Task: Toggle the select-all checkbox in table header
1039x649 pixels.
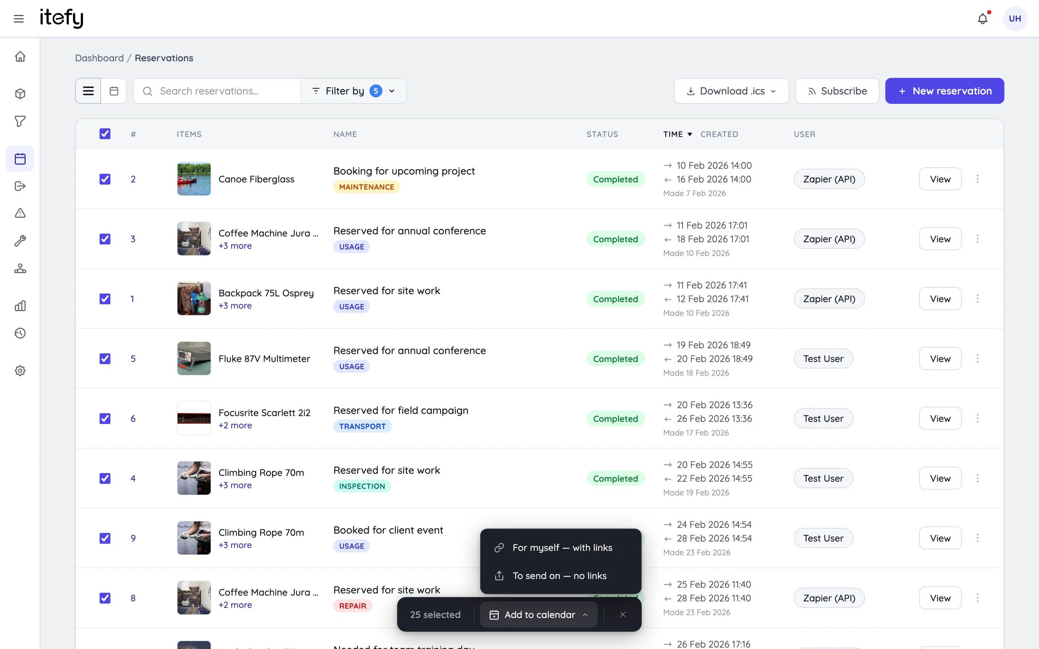Action: (x=105, y=134)
